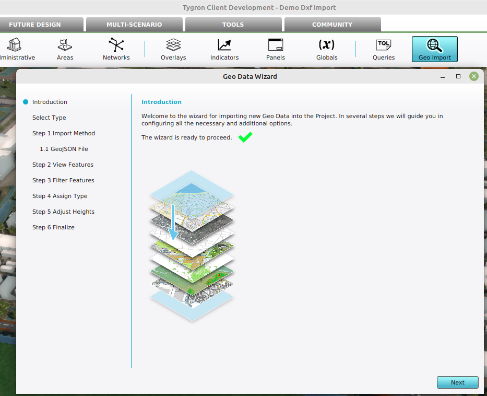Open the TQL Queries icon
This screenshot has height=396, width=487.
click(384, 45)
